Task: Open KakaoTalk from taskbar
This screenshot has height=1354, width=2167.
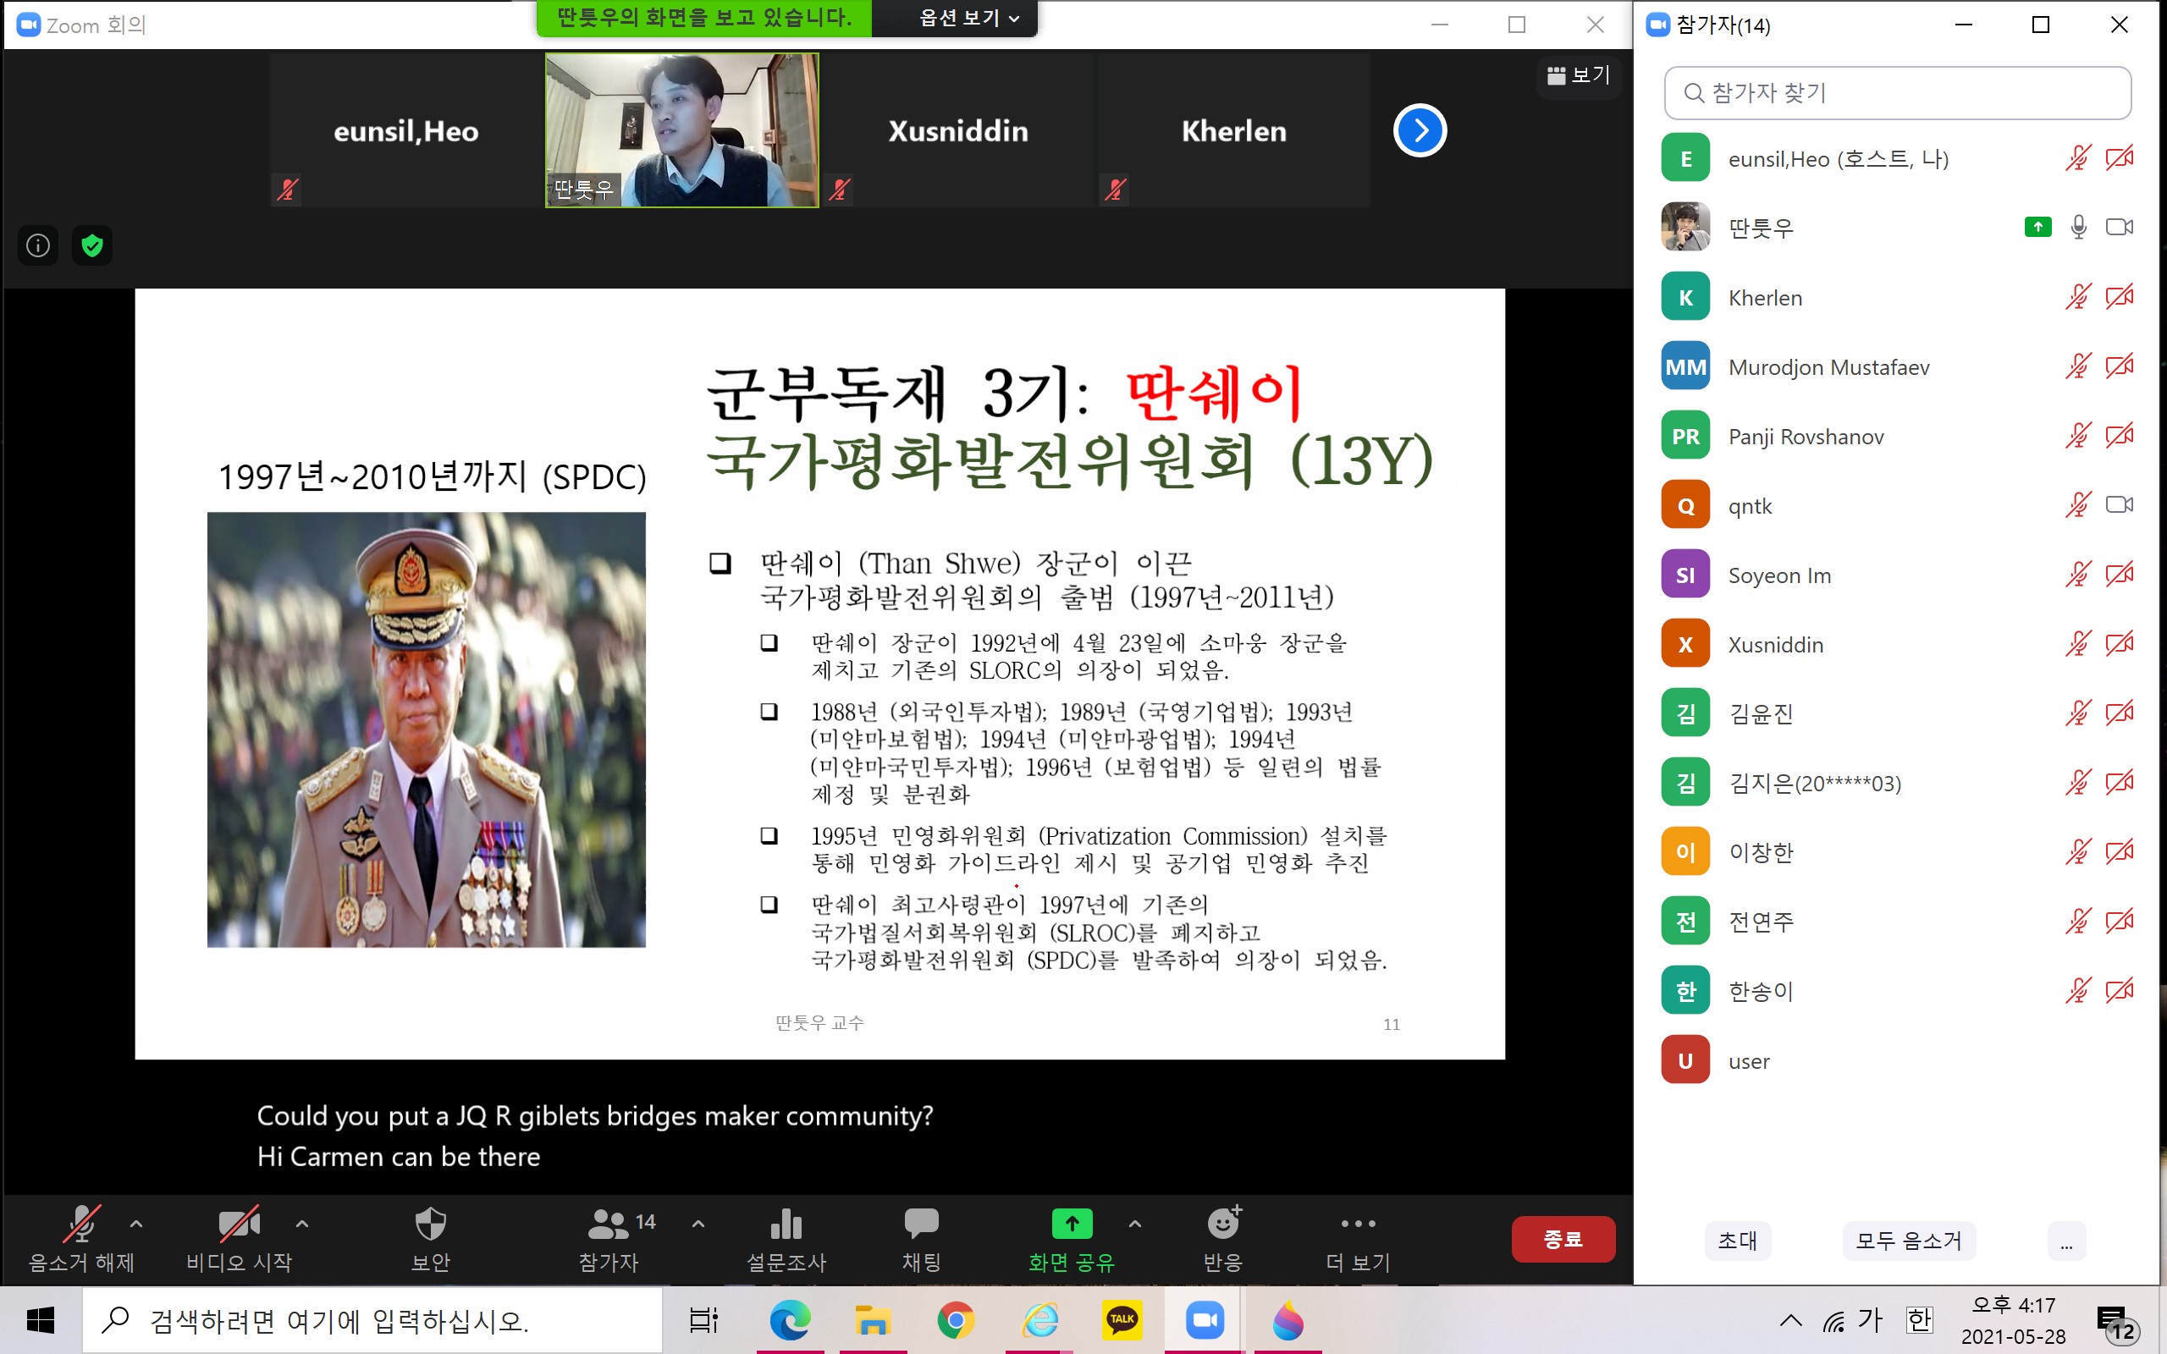Action: click(x=1122, y=1320)
